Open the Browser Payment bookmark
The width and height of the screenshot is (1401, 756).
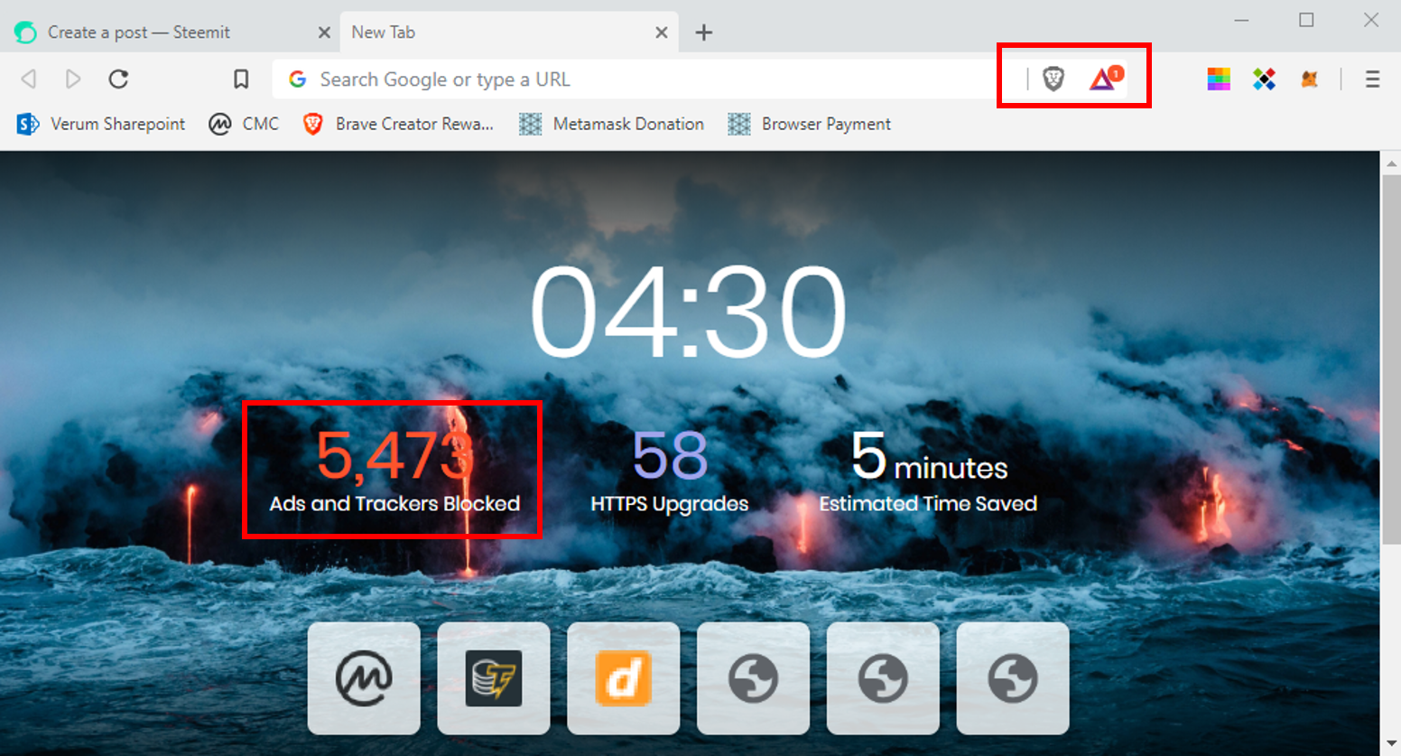coord(810,124)
